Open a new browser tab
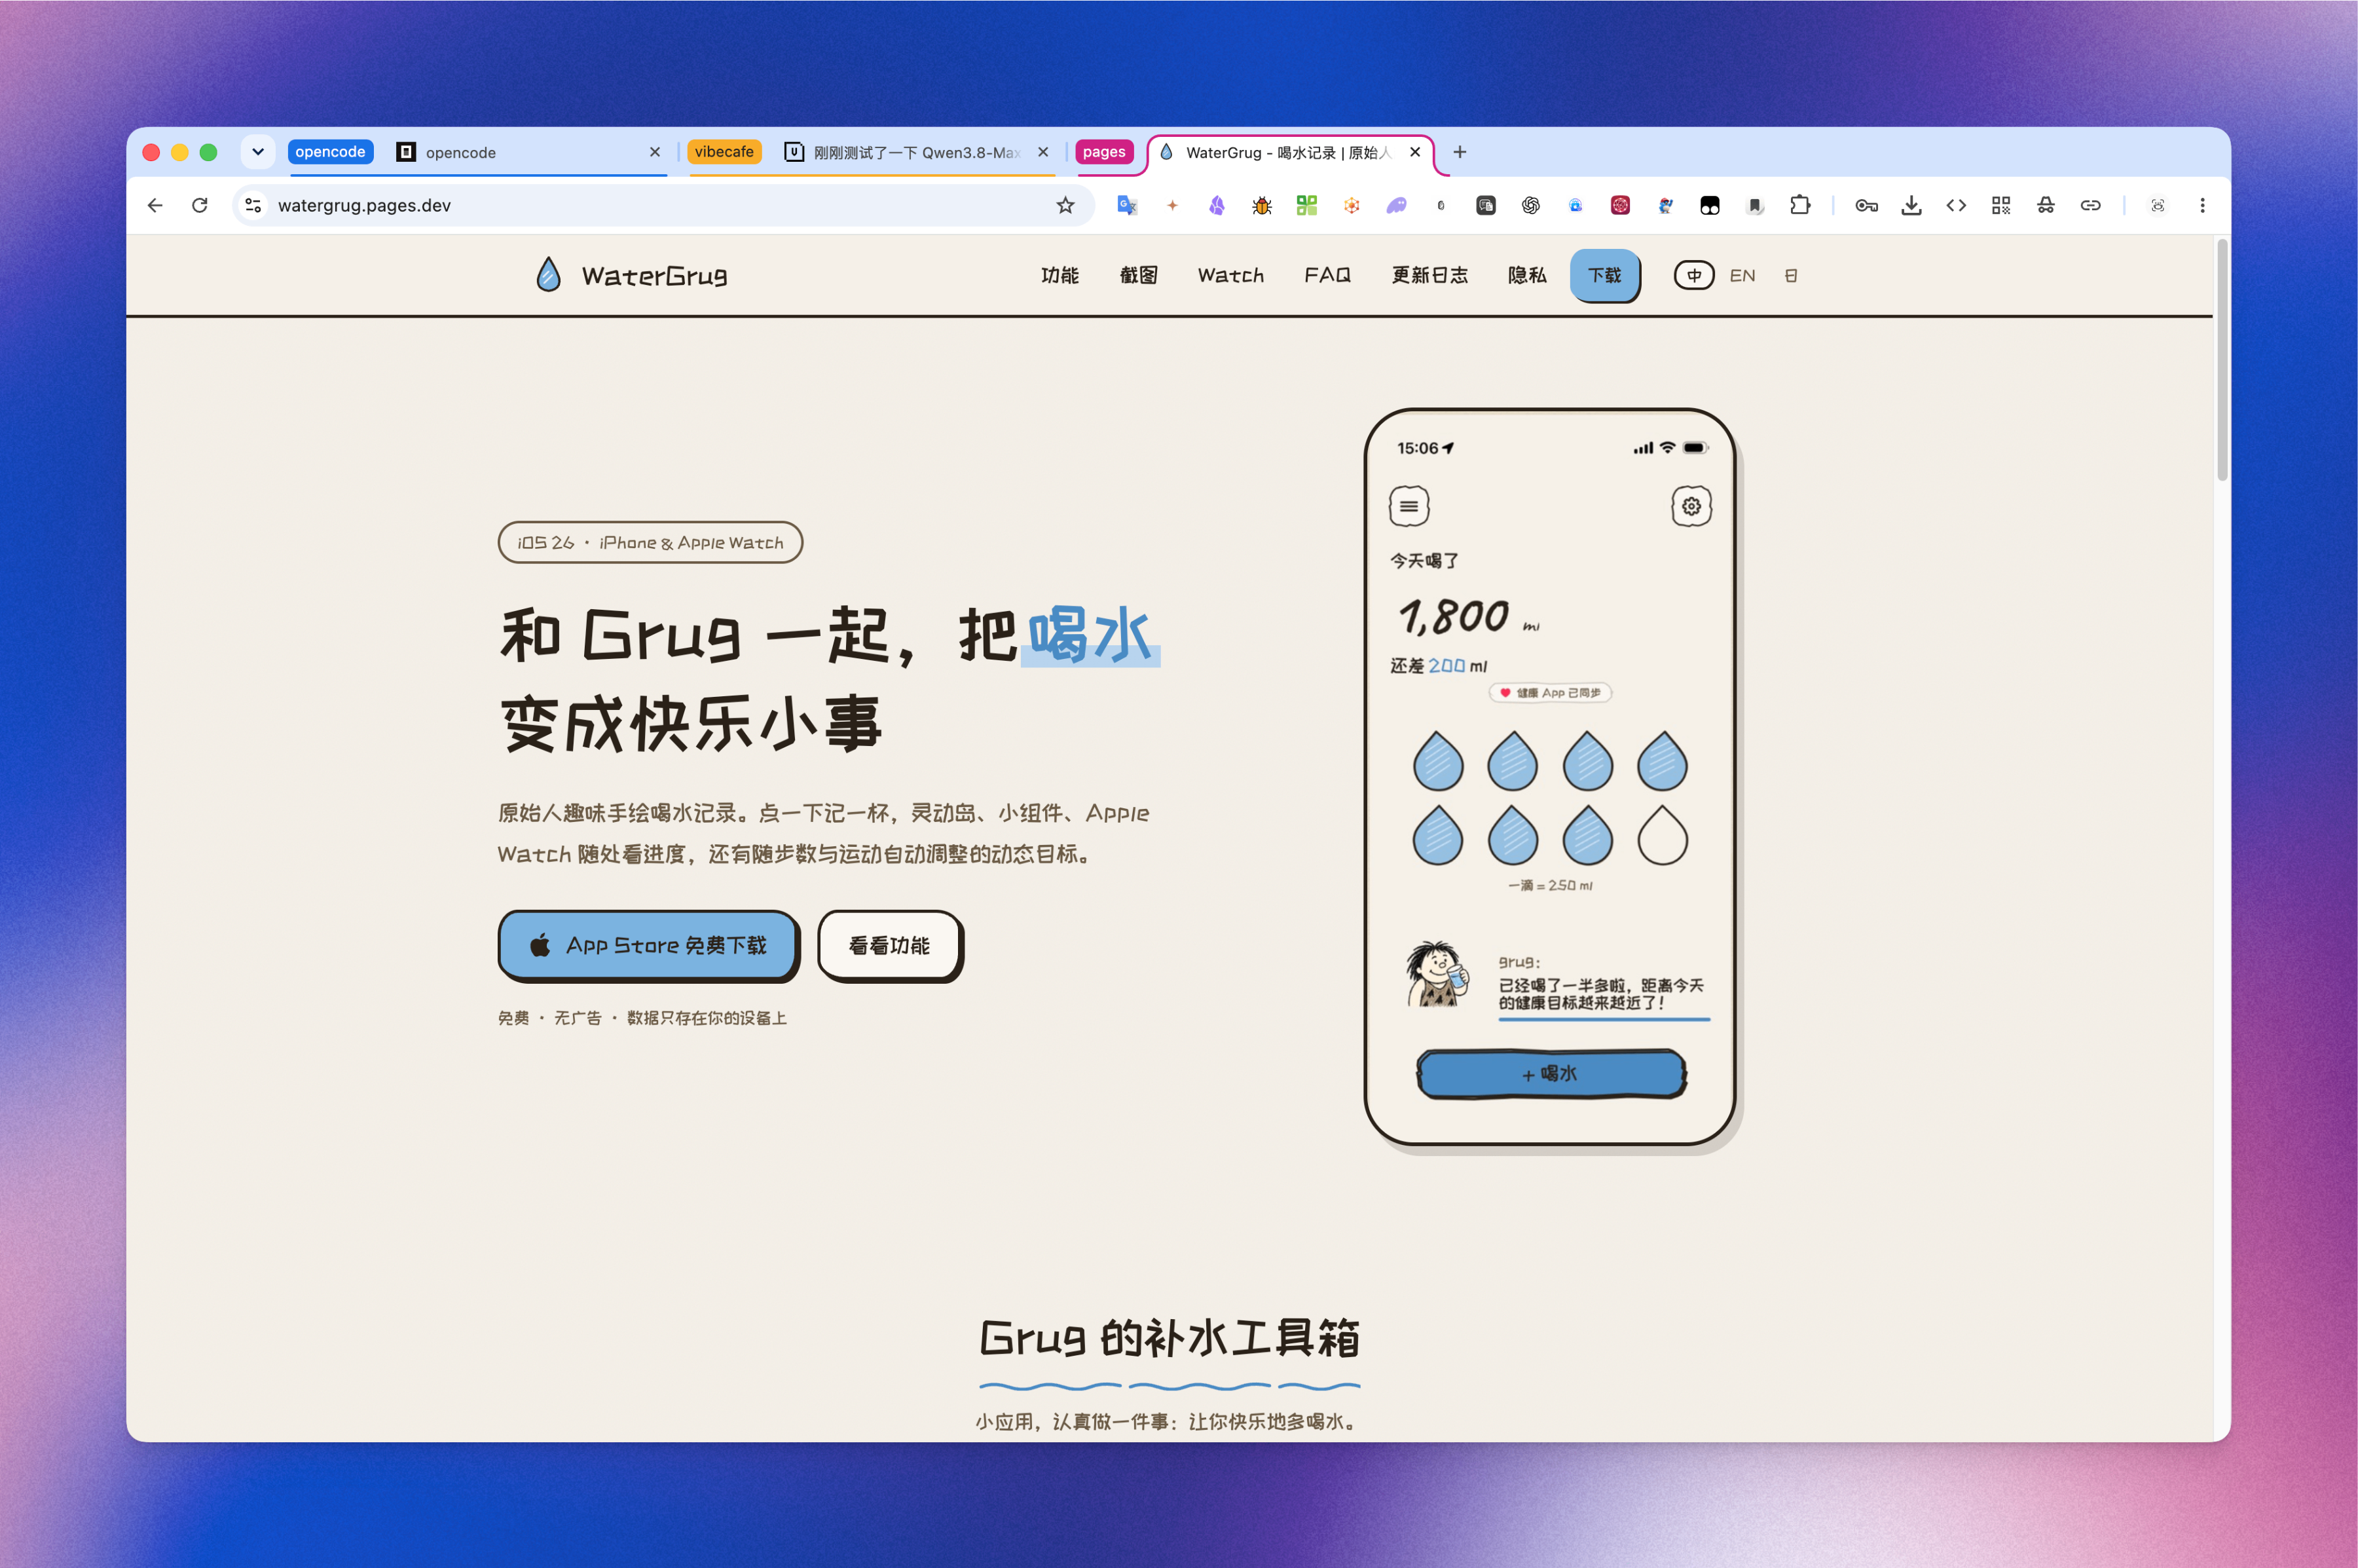The image size is (2358, 1568). click(x=1460, y=152)
